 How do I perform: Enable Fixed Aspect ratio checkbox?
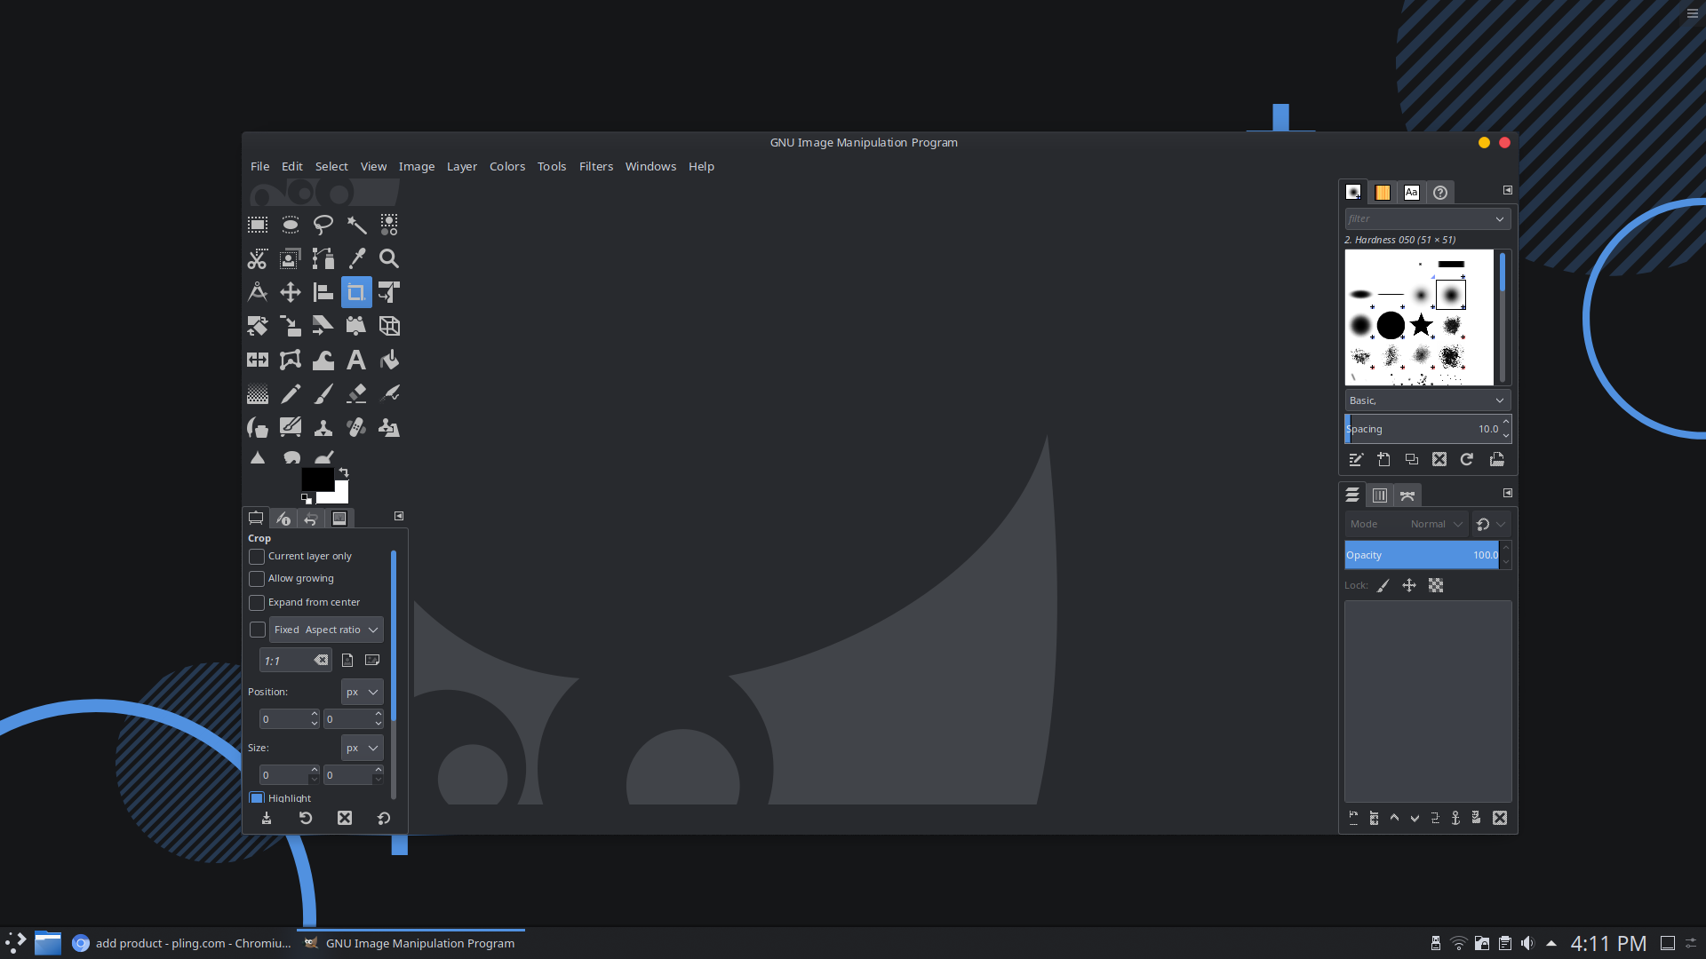[258, 630]
